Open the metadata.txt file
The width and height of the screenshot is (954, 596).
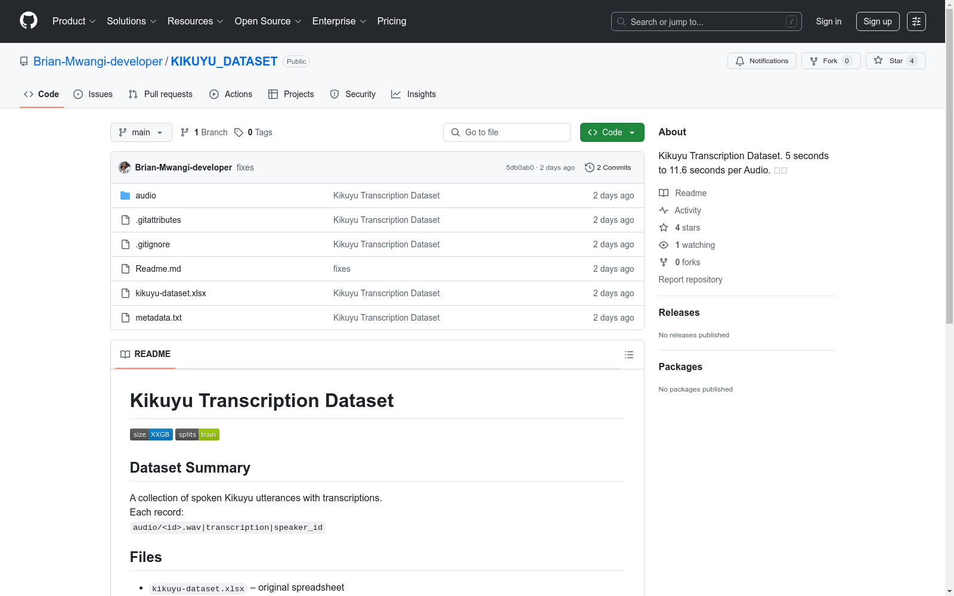(x=159, y=318)
